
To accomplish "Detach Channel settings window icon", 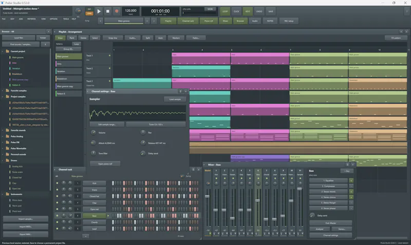I will click(x=180, y=91).
